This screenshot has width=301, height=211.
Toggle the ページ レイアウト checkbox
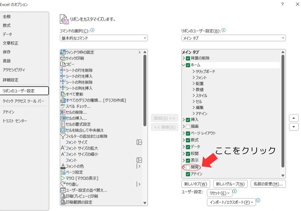point(188,133)
